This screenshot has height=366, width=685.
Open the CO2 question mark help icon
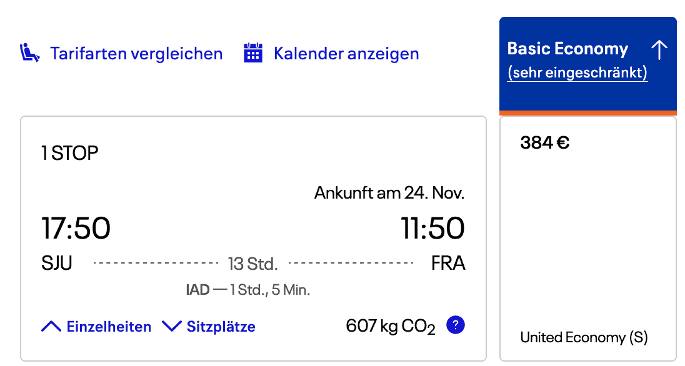(456, 325)
